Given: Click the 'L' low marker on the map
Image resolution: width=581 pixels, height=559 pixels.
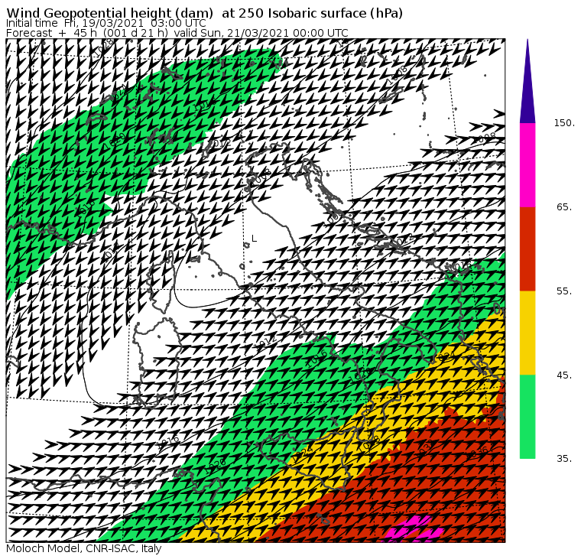Looking at the screenshot, I should pyautogui.click(x=254, y=239).
